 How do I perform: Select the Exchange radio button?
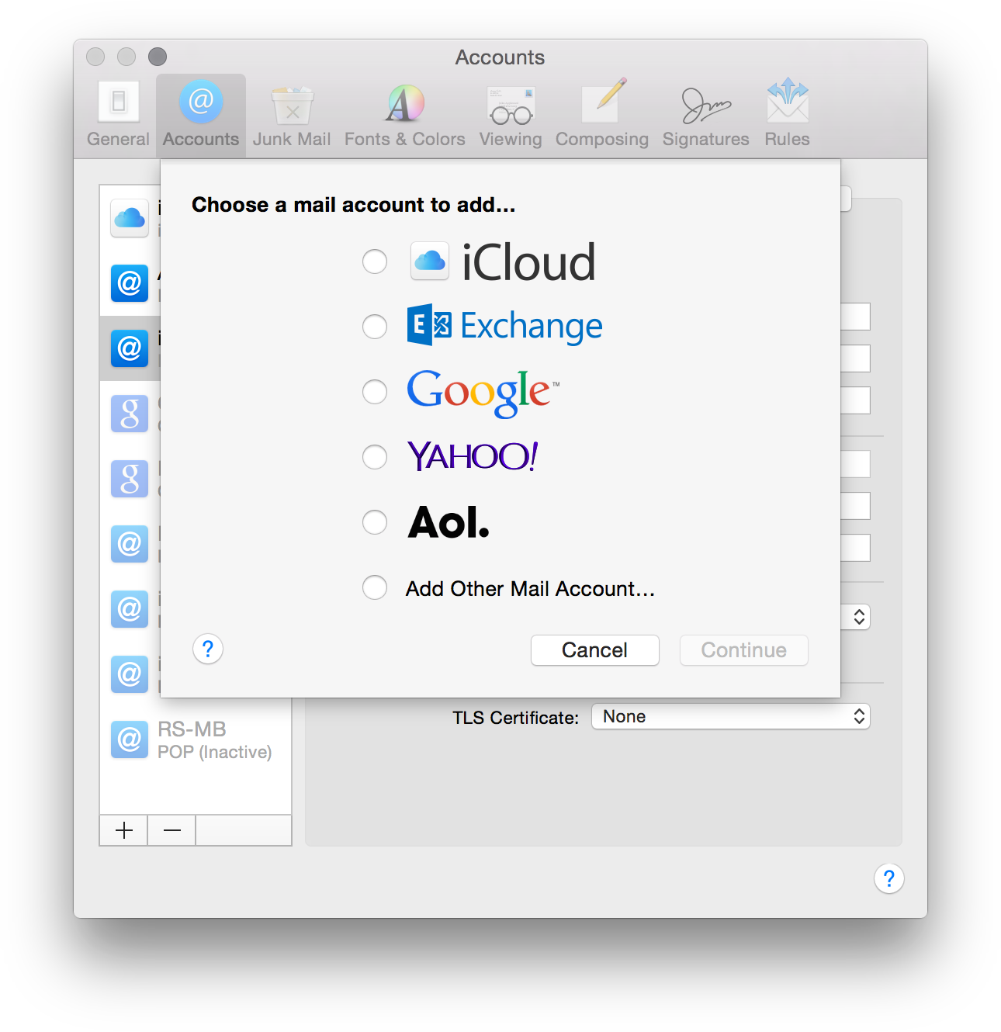click(x=375, y=327)
